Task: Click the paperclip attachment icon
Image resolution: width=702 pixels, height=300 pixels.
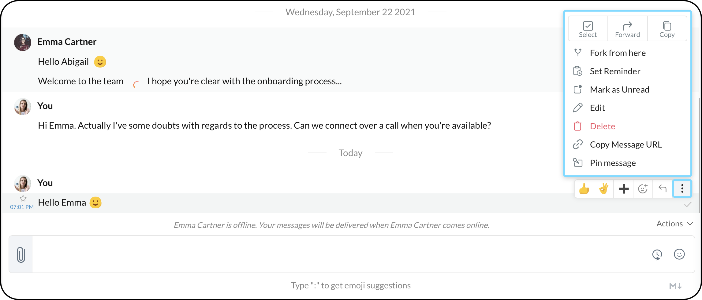Action: coord(21,254)
